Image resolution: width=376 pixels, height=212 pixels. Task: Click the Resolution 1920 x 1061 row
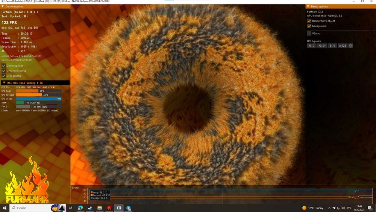point(19,47)
